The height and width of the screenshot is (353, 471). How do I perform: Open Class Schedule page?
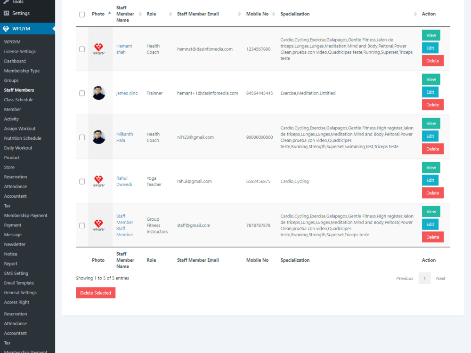coord(19,100)
